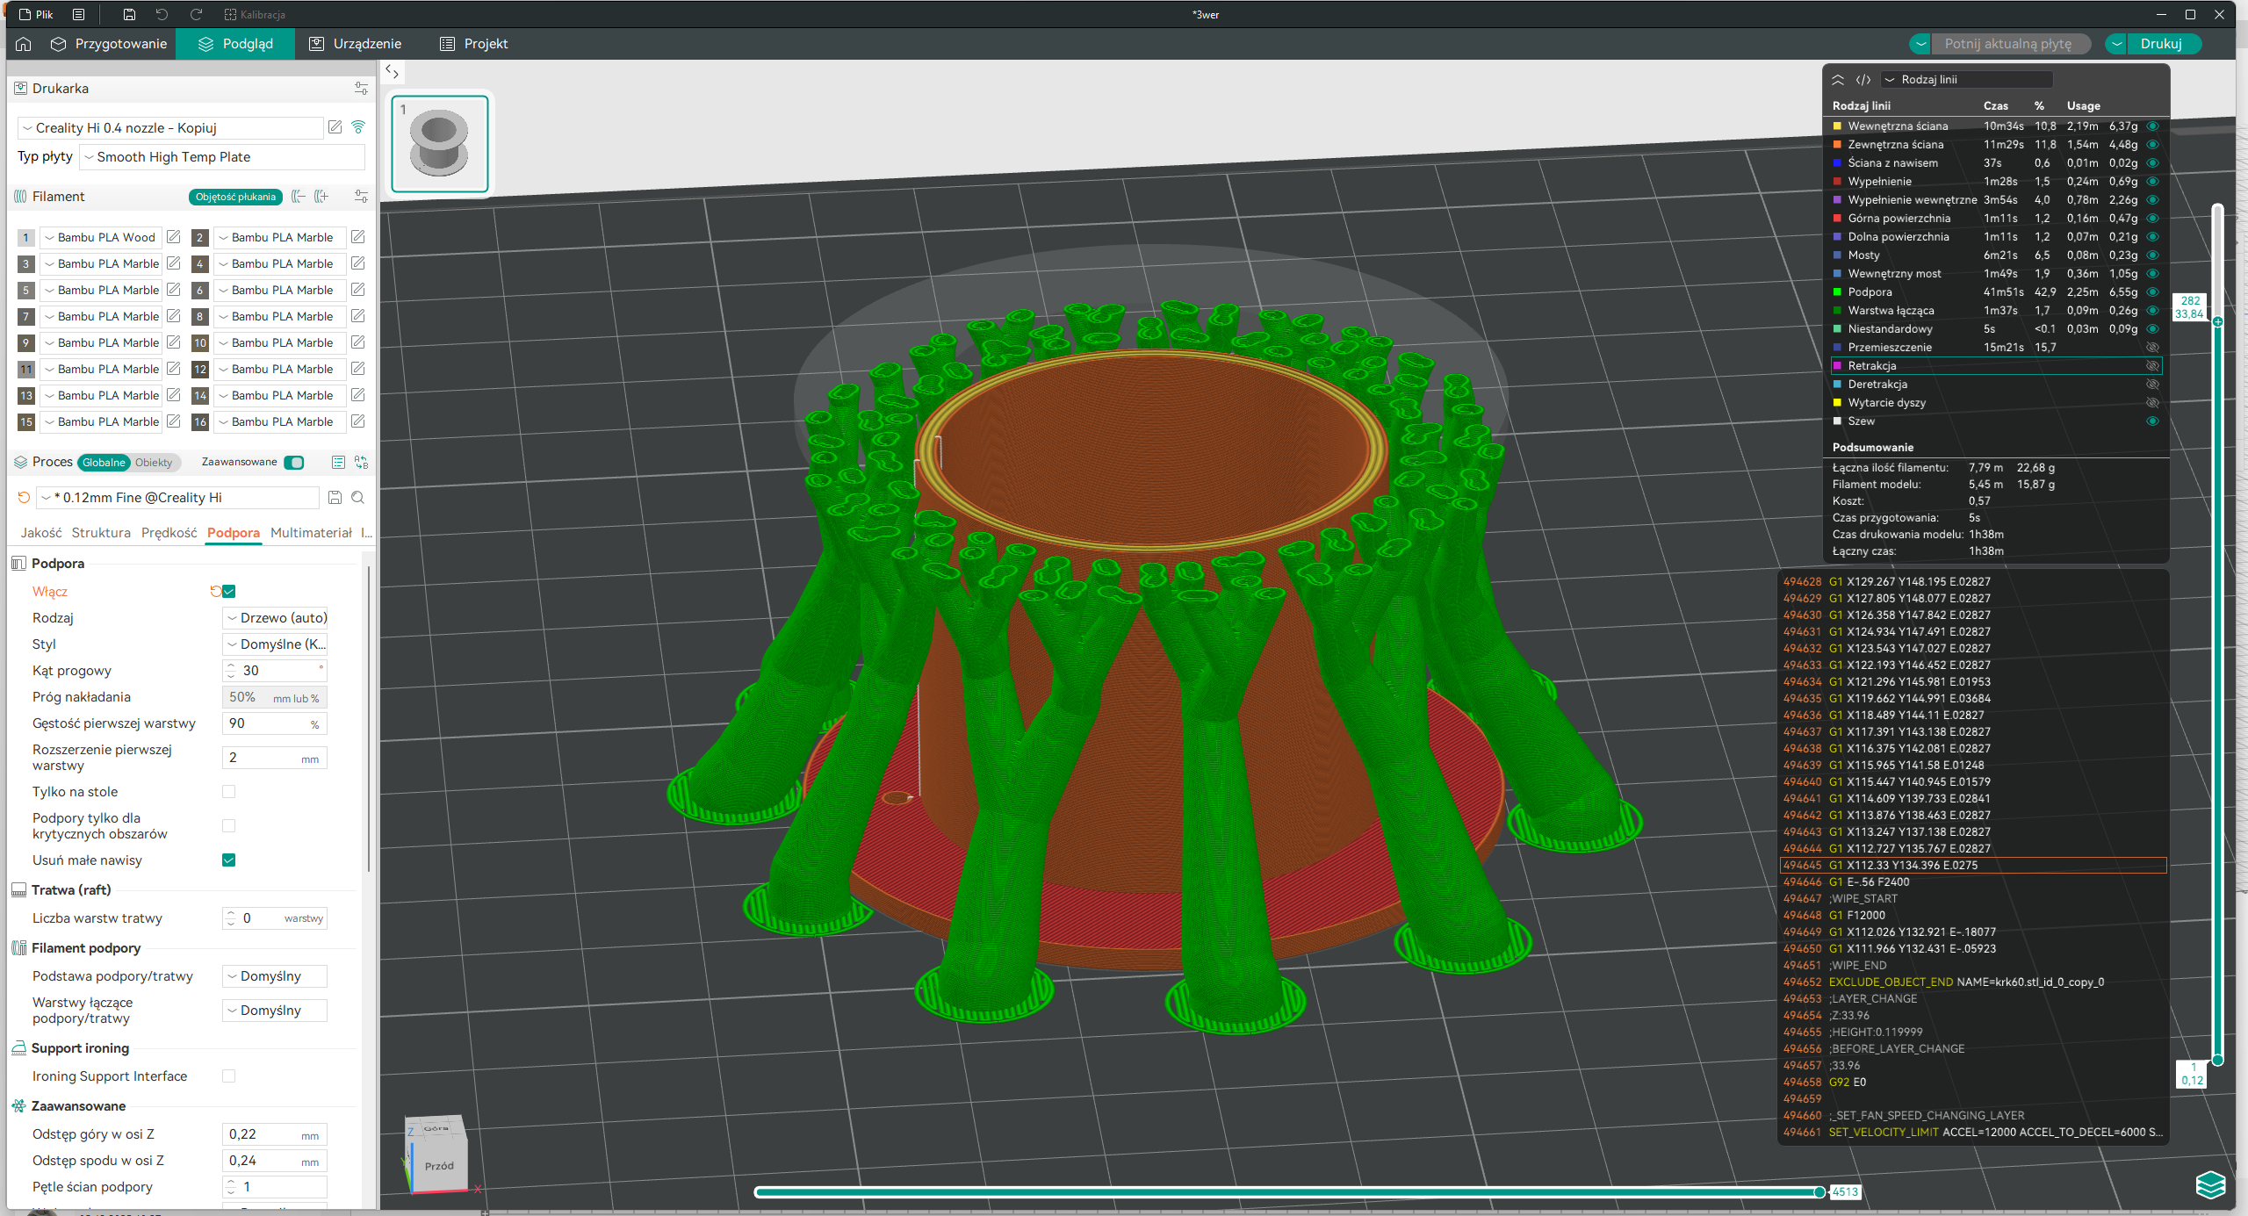
Task: Open the Jakość settings tab
Action: point(41,533)
